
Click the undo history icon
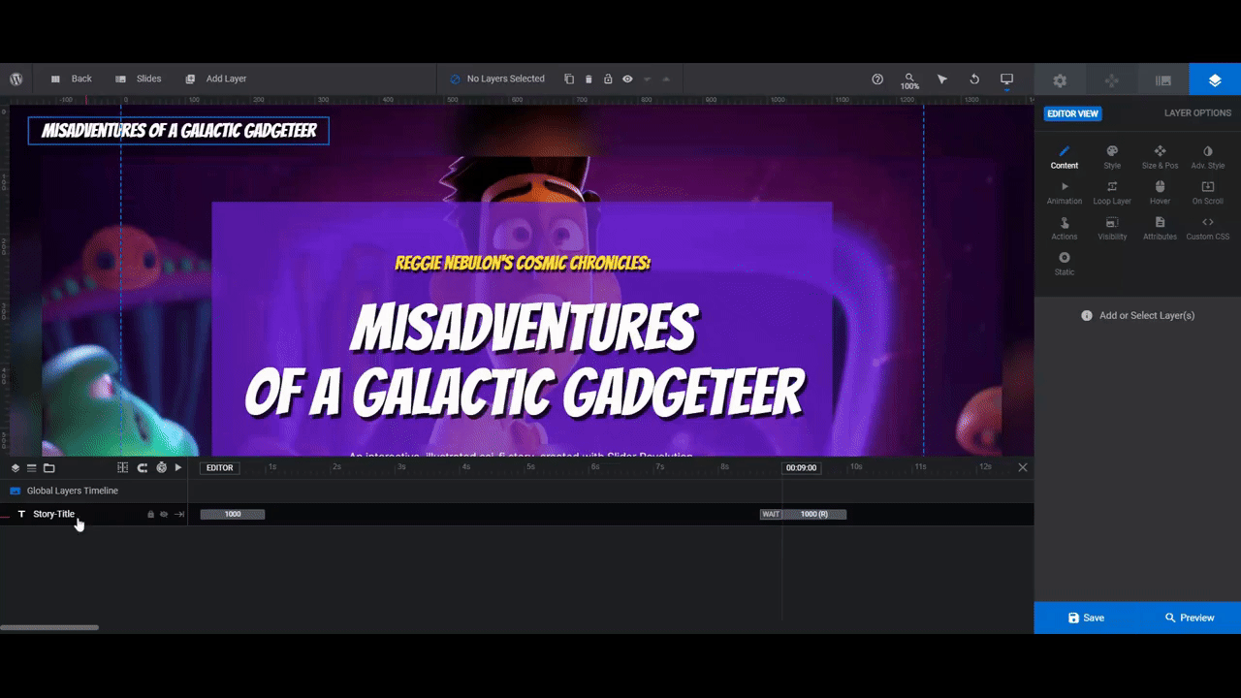pos(974,79)
